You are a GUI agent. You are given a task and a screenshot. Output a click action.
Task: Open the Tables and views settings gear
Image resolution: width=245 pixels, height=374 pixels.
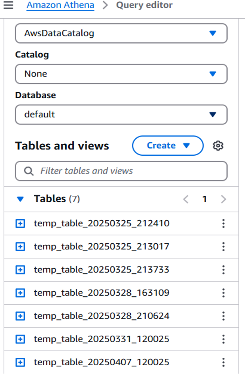click(219, 145)
